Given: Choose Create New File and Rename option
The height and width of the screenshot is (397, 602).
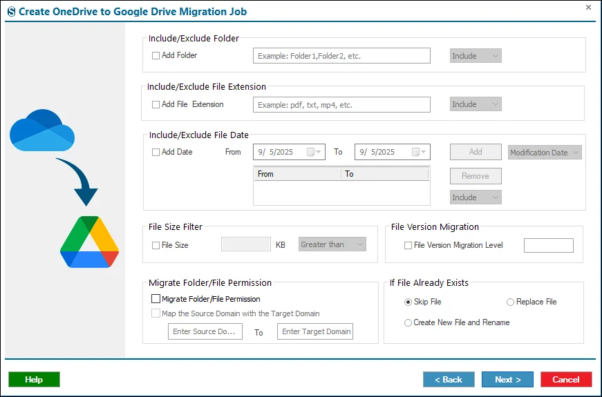Looking at the screenshot, I should coord(408,323).
